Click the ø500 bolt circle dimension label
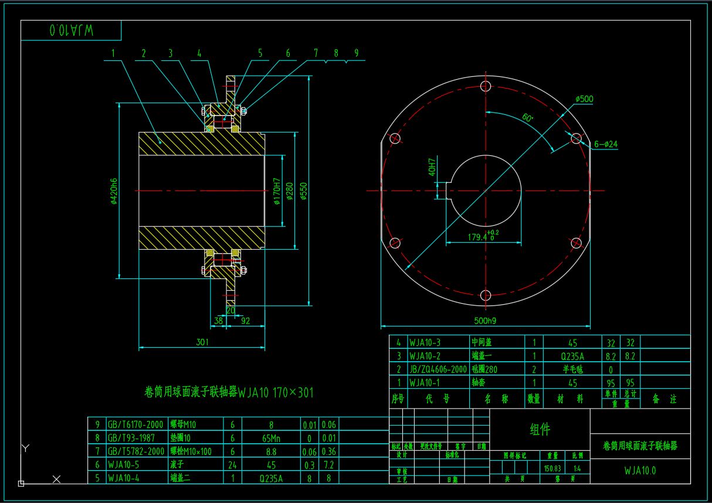This screenshot has height=503, width=712. [584, 99]
